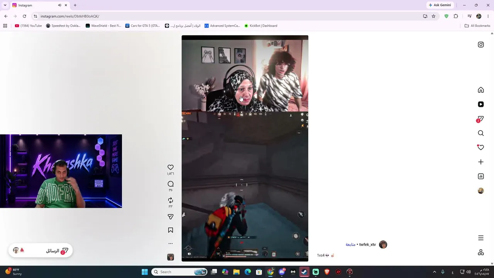494x278 pixels.
Task: Open the Dashboard chart icon in sidebar
Action: pyautogui.click(x=481, y=176)
